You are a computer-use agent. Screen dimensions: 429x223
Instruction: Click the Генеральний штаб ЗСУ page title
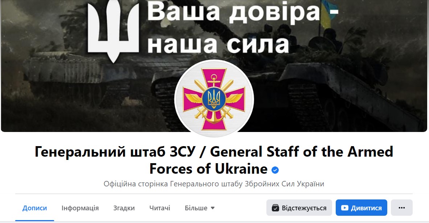pyautogui.click(x=214, y=160)
